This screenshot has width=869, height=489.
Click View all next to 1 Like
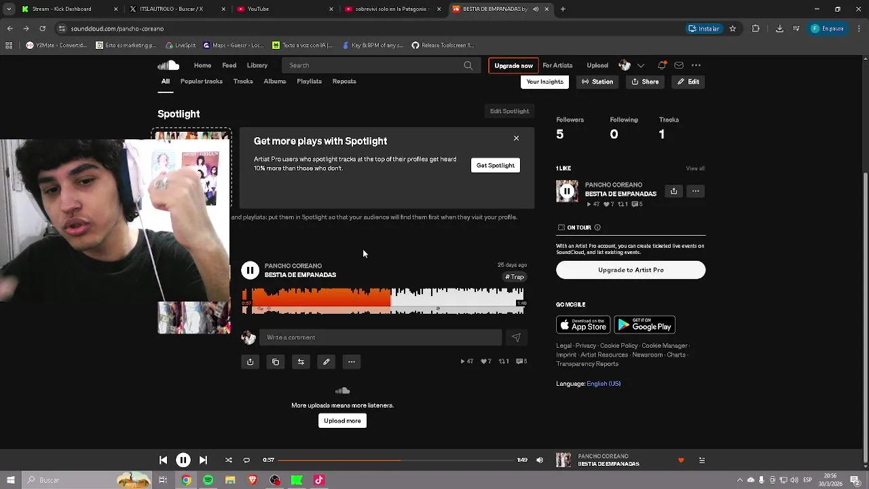(695, 168)
